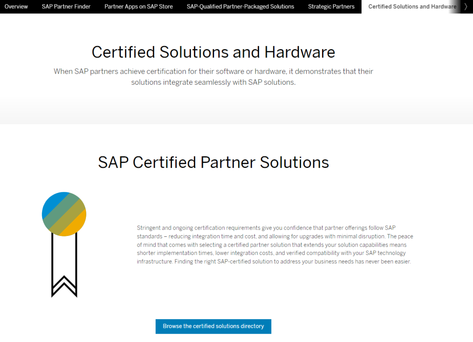The height and width of the screenshot is (342, 473).
Task: Click the striped circle atop the badge
Action: coord(64,214)
